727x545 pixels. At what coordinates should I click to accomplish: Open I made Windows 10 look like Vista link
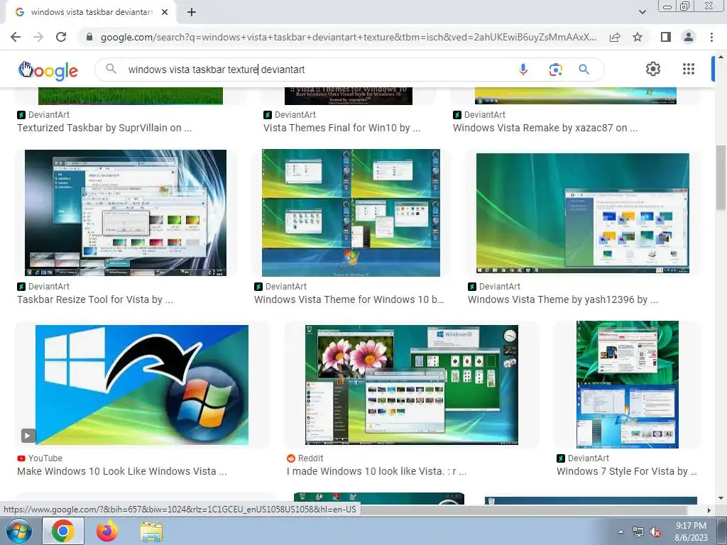click(376, 471)
